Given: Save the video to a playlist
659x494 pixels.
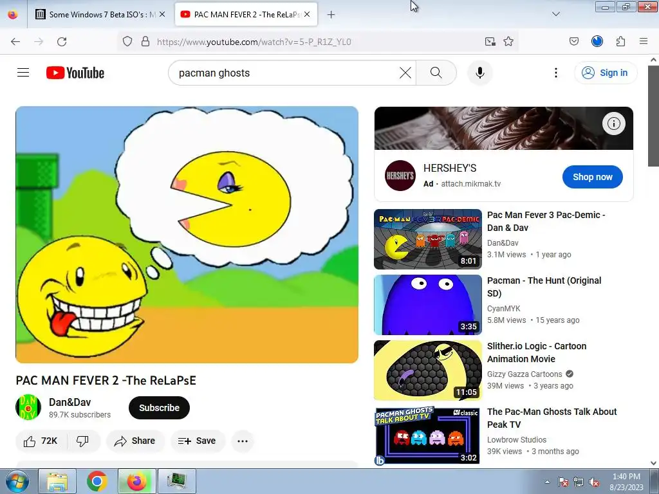Looking at the screenshot, I should pos(197,441).
